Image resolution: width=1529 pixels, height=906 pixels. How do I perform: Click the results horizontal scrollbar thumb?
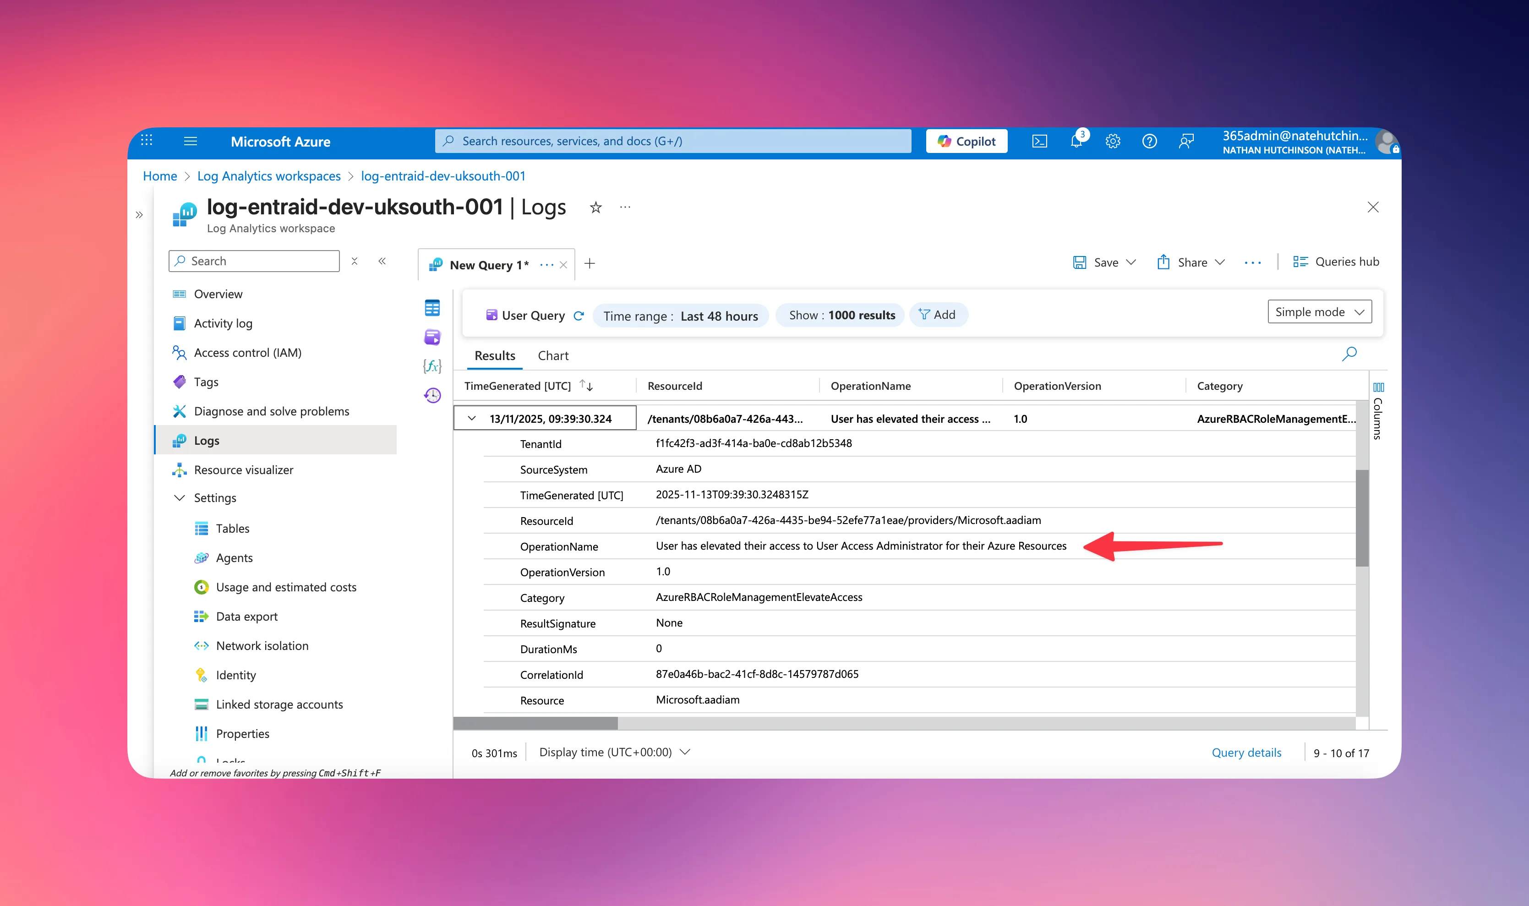pos(535,723)
